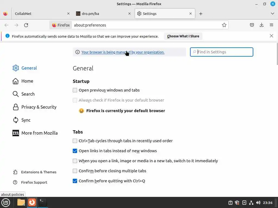Click the Choose What I Share button
Screen dimensions: 278x208
[x=183, y=36]
